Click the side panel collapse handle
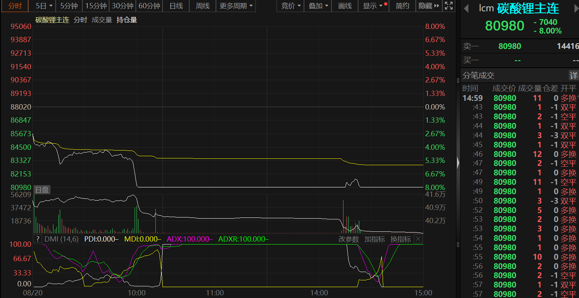Viewport: 579px width, 298px height. pyautogui.click(x=458, y=163)
